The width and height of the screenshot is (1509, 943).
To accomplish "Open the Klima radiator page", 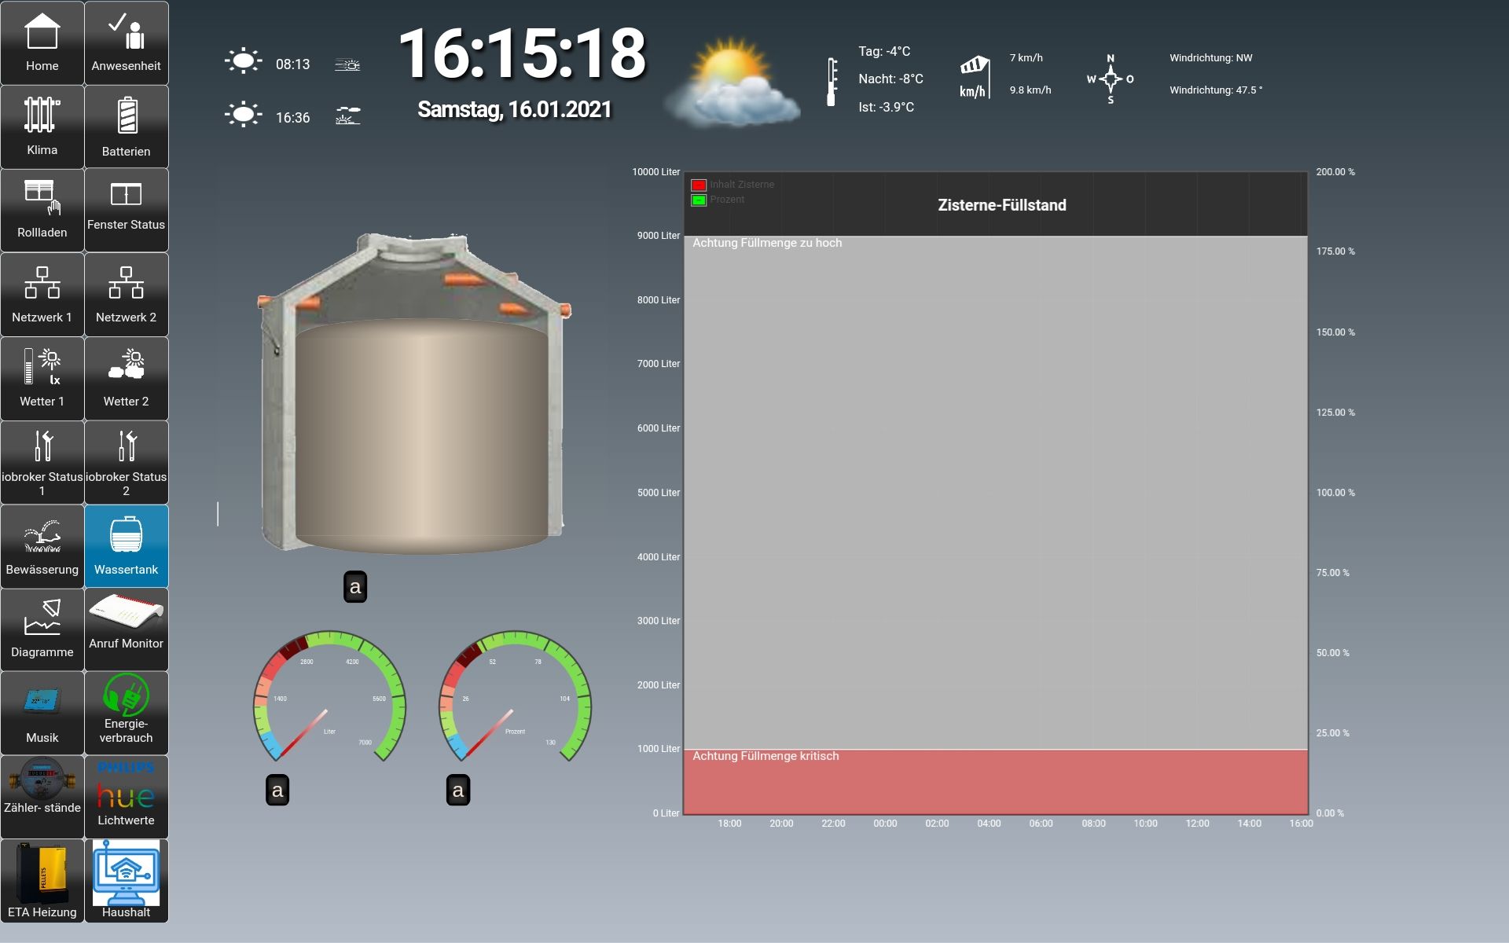I will 42,127.
